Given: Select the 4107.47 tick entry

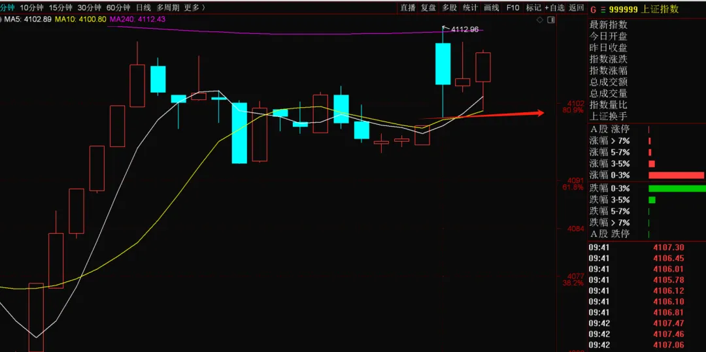Looking at the screenshot, I should point(669,323).
